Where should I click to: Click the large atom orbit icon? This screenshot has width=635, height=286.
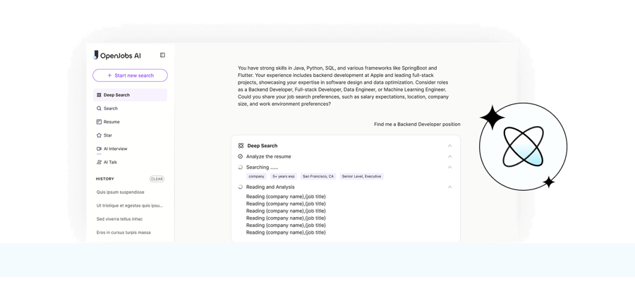click(x=523, y=147)
